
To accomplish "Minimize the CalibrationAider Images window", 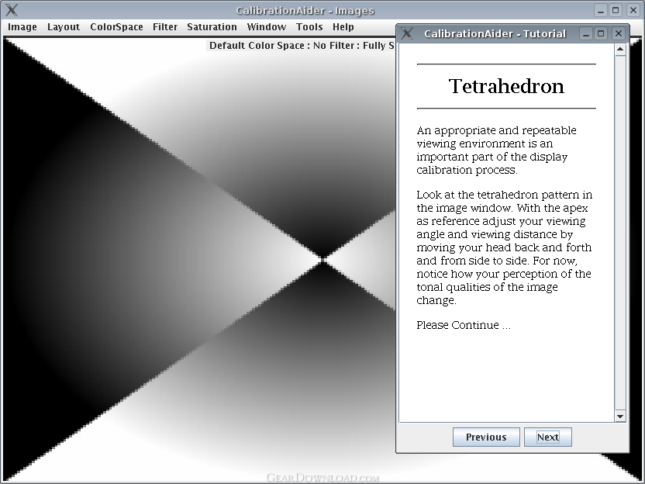I will (601, 10).
